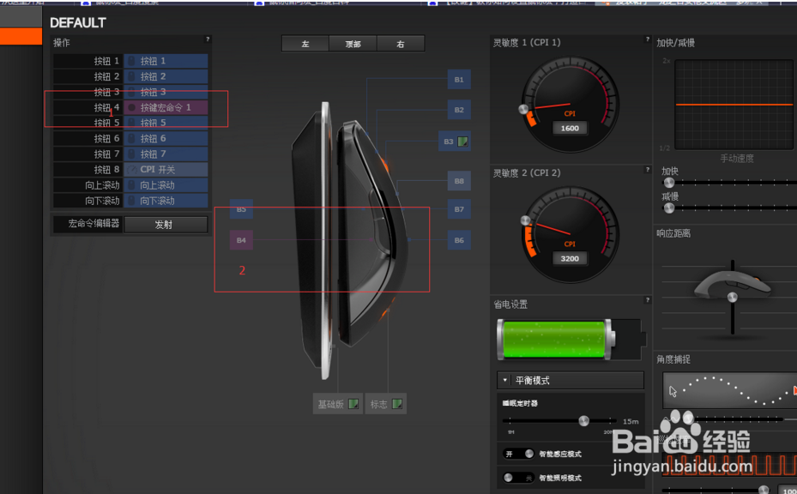Open the CPI 开关 assignment for 按钮 8

click(166, 169)
